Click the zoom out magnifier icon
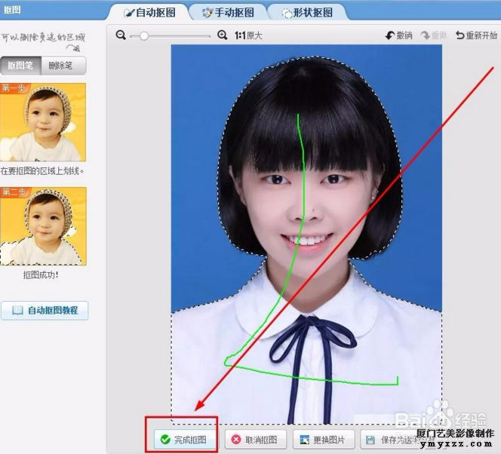Screen dimensions: 501x454 point(121,35)
